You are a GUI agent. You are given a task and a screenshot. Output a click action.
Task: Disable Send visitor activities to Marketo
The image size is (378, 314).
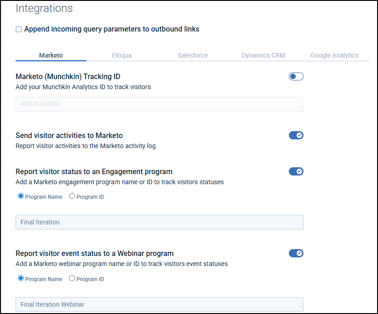(296, 135)
